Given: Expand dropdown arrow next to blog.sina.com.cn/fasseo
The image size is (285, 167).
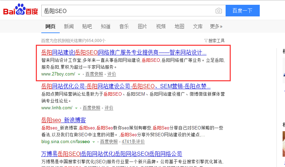Looking at the screenshot, I should pos(94,142).
